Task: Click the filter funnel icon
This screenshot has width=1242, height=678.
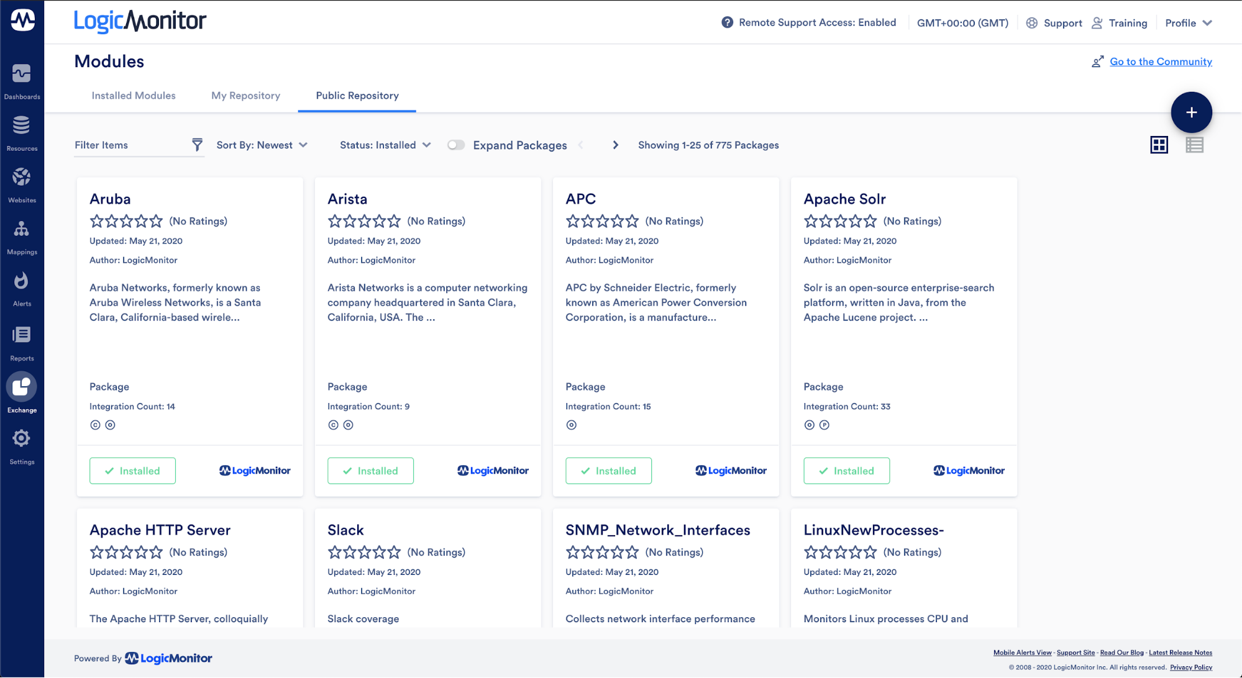Action: pyautogui.click(x=197, y=145)
